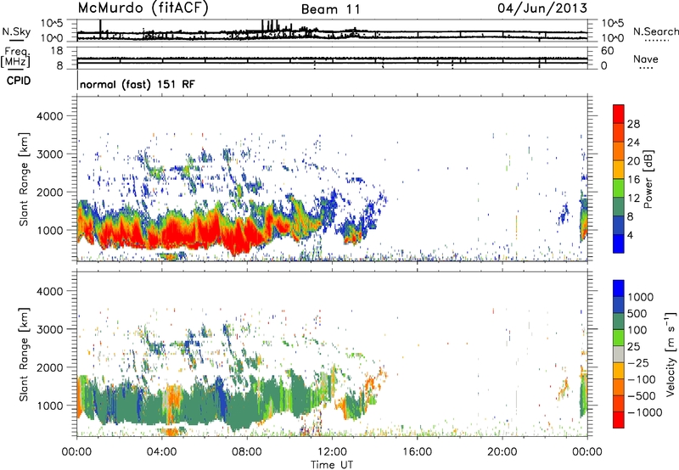Select the 'normal (fast) 151 RF' text
This screenshot has width=679, height=470.
(137, 84)
